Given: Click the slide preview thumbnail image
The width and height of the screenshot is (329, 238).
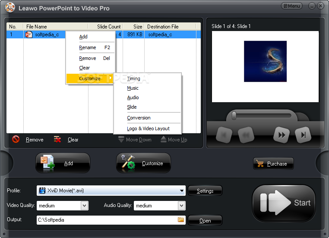Looking at the screenshot, I should 265,61.
